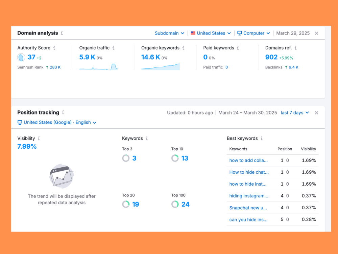
Task: Click the trend placeholder illustration
Action: coord(62,176)
